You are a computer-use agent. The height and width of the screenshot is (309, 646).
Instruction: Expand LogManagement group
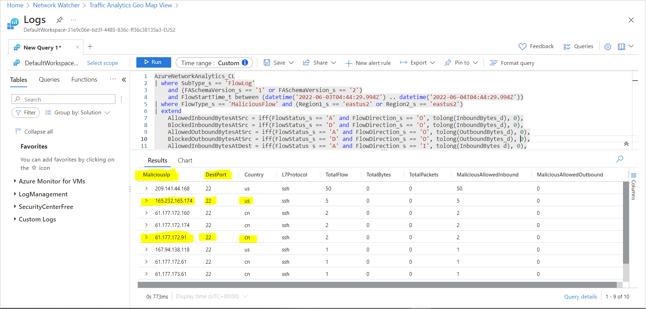click(15, 194)
